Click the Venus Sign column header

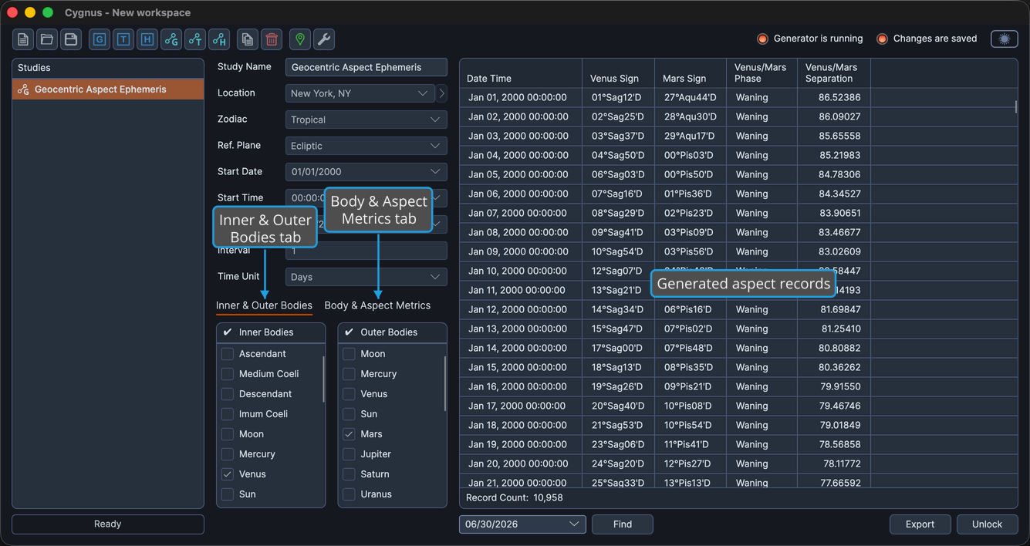618,73
